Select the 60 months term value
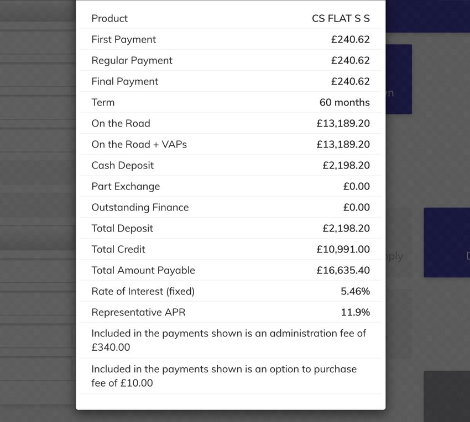470x422 pixels. click(344, 102)
